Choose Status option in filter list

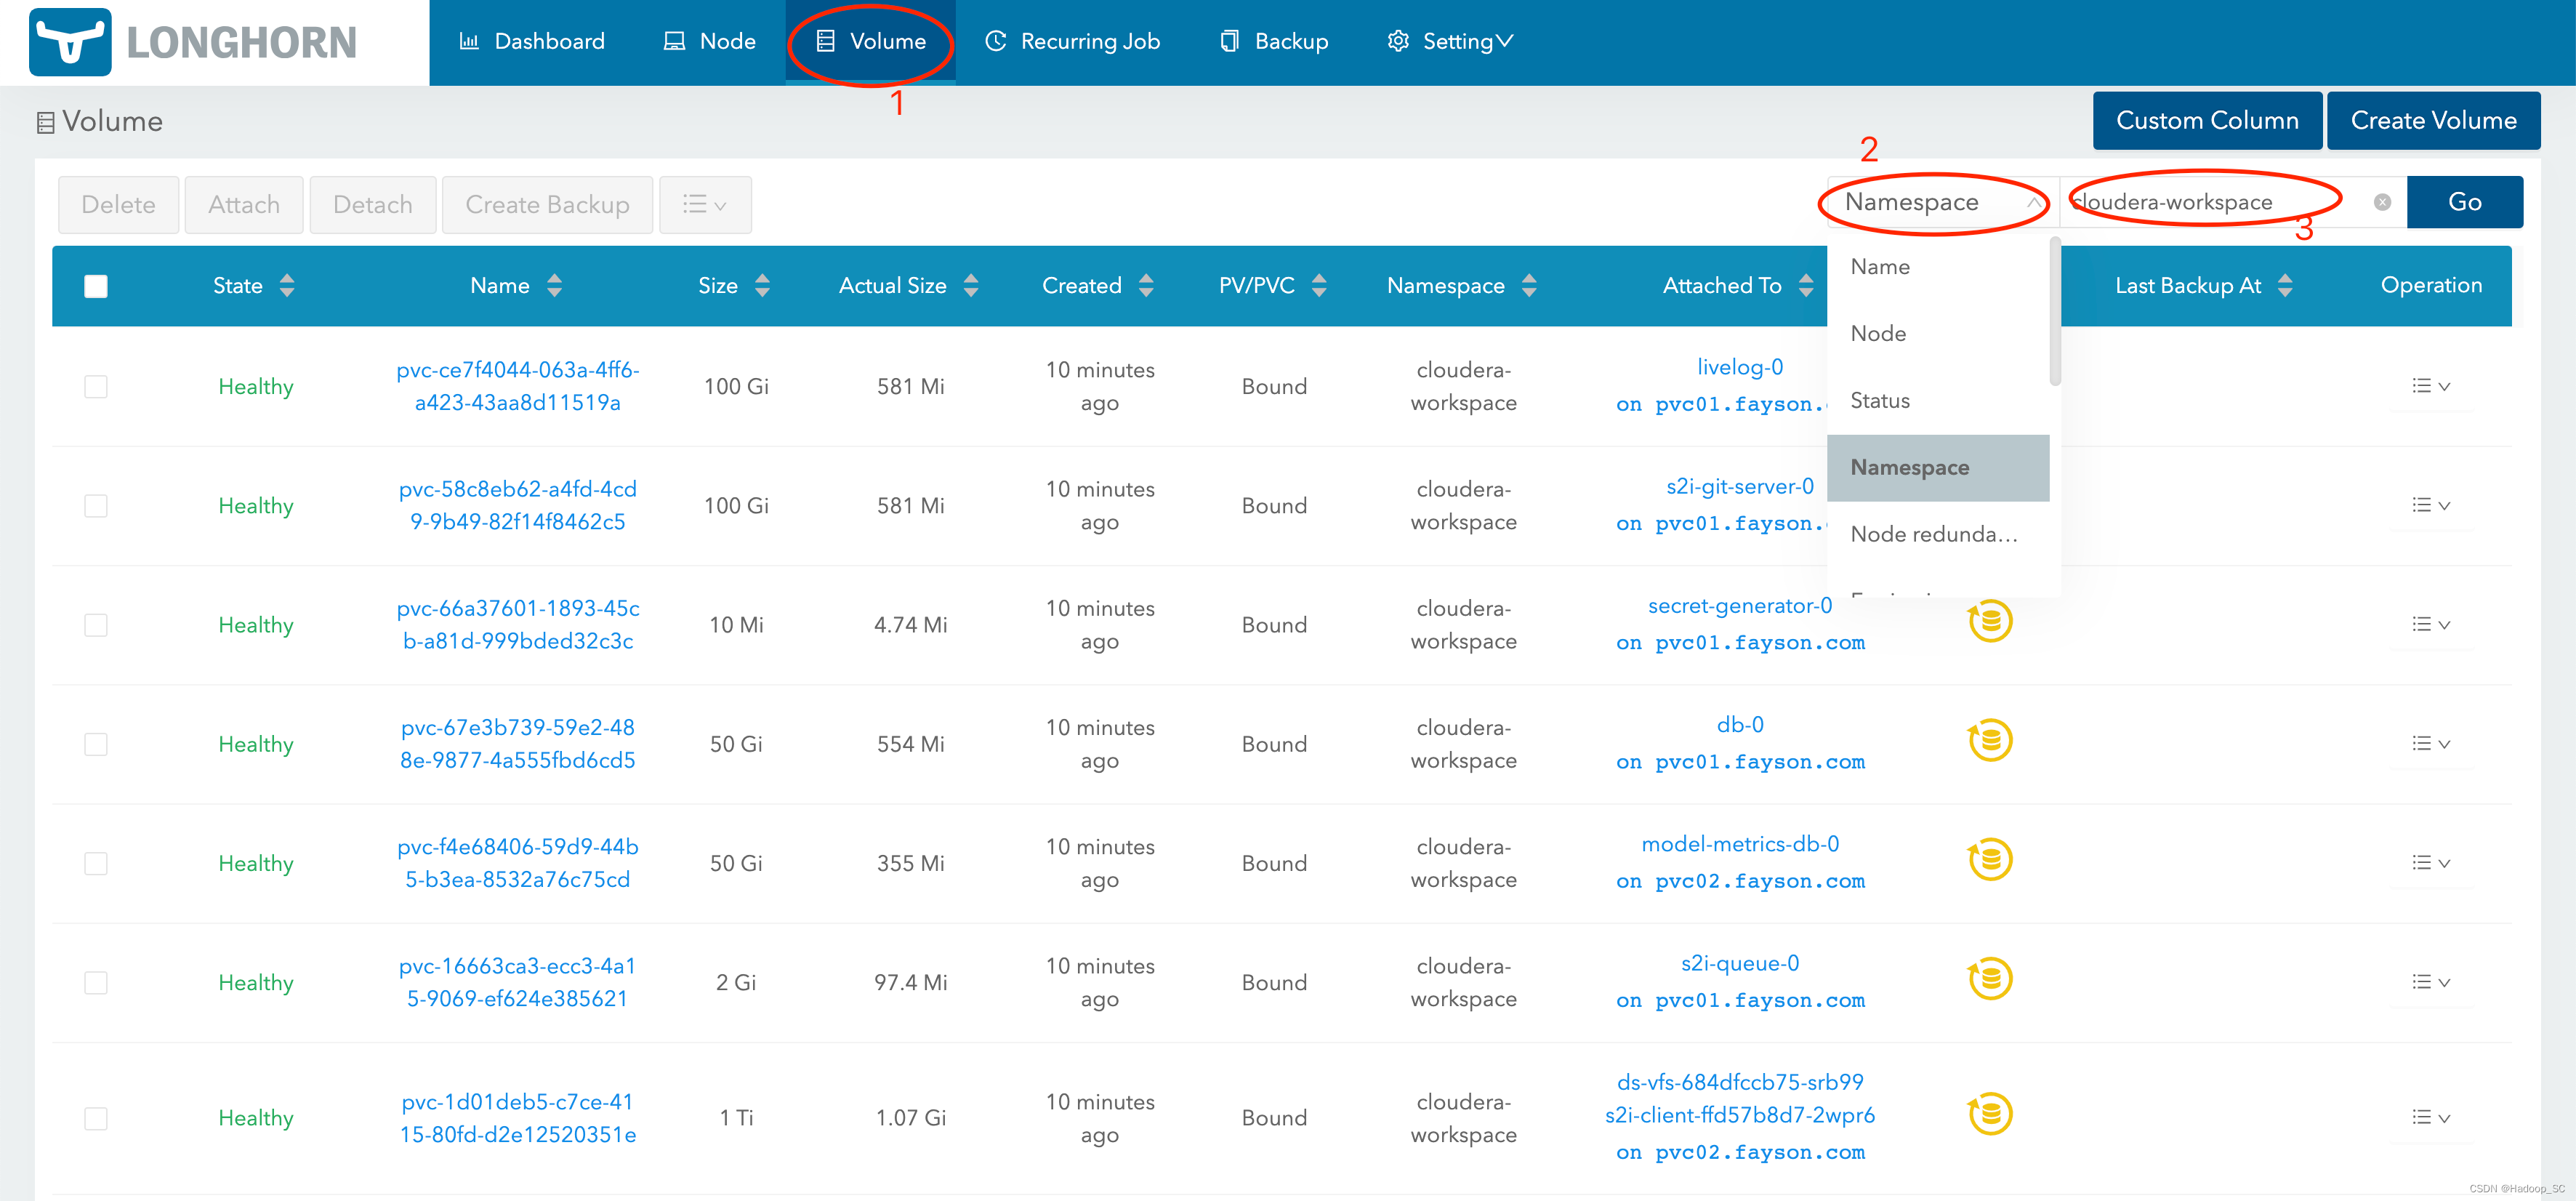[x=1879, y=401]
